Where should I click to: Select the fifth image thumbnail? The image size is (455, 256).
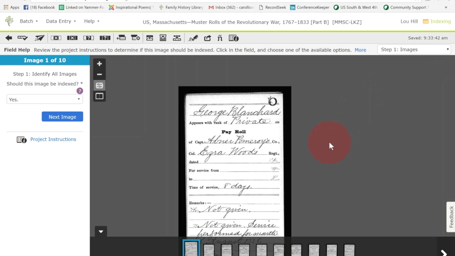coord(261,250)
